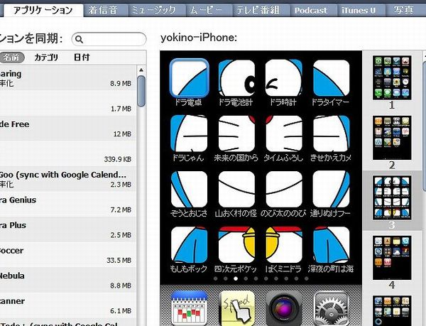Click the app list scrollbar thumb
426x326 pixels.
(141, 91)
